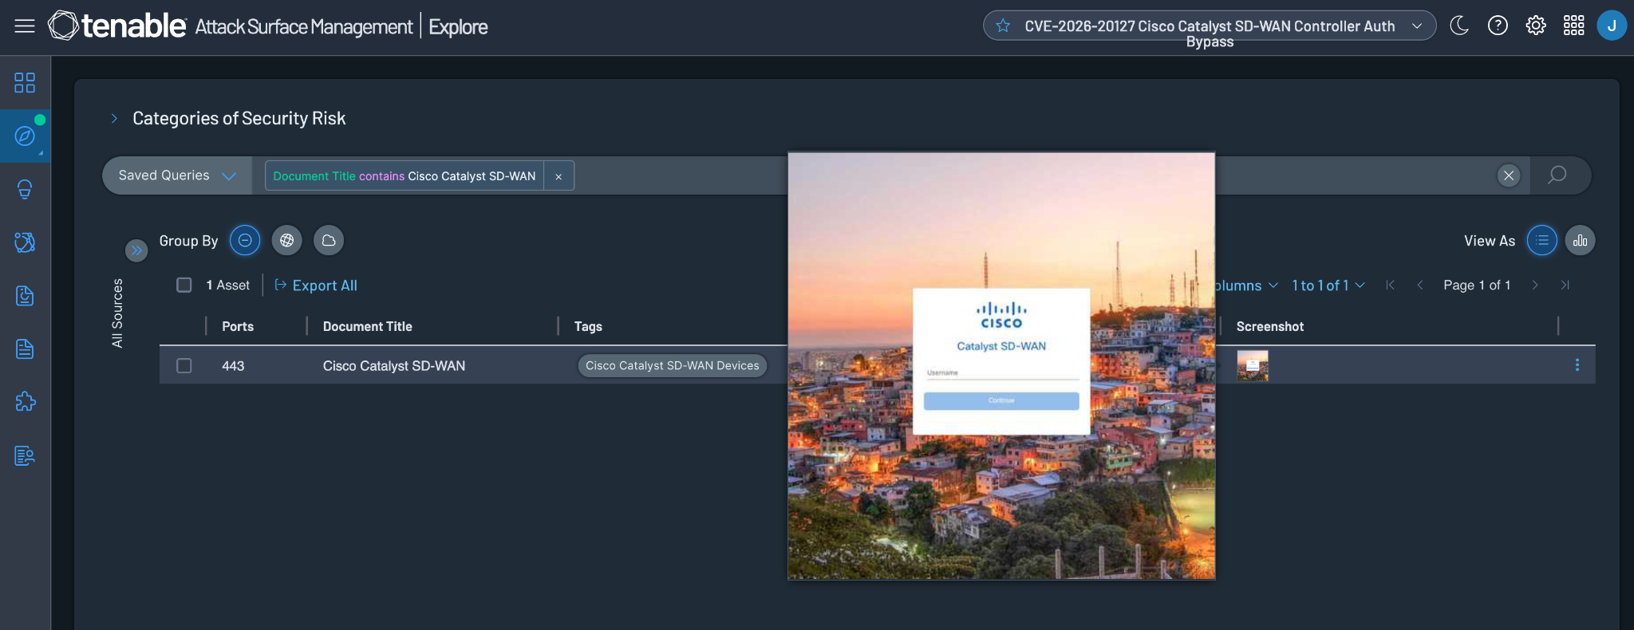Viewport: 1634px width, 630px height.
Task: Open Saved Queries dropdown
Action: (x=177, y=175)
